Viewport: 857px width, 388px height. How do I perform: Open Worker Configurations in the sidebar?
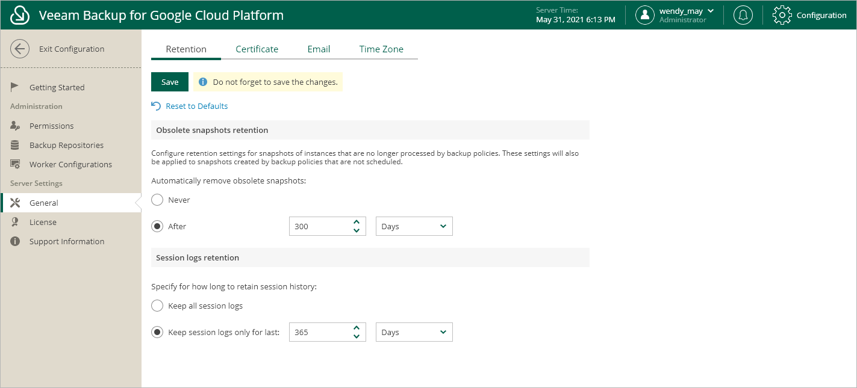(71, 164)
